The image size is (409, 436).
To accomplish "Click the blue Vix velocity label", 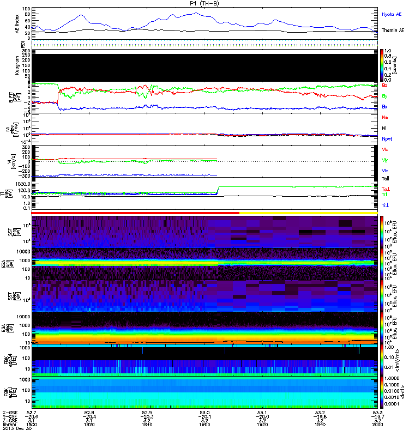I will click(x=384, y=171).
